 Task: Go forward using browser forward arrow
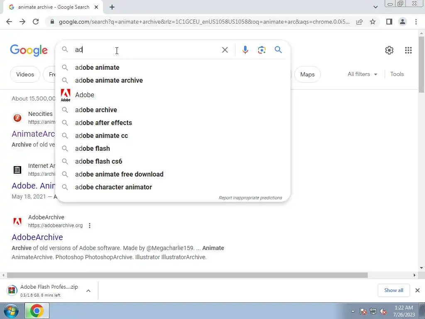(x=22, y=22)
